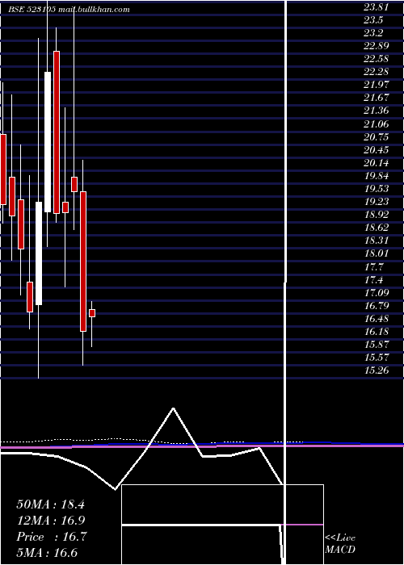Click the 20.75 price axis label
404x565 pixels.
(x=377, y=137)
